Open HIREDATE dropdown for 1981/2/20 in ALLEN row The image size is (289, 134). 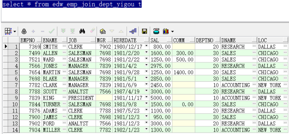[x=146, y=52]
